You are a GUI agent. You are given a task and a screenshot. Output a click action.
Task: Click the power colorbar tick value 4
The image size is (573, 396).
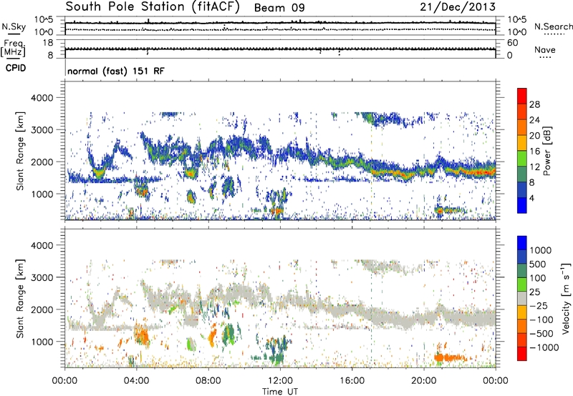531,198
